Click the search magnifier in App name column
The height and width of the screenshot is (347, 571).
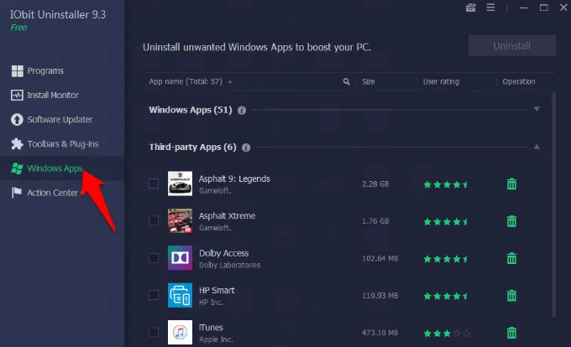pos(346,82)
